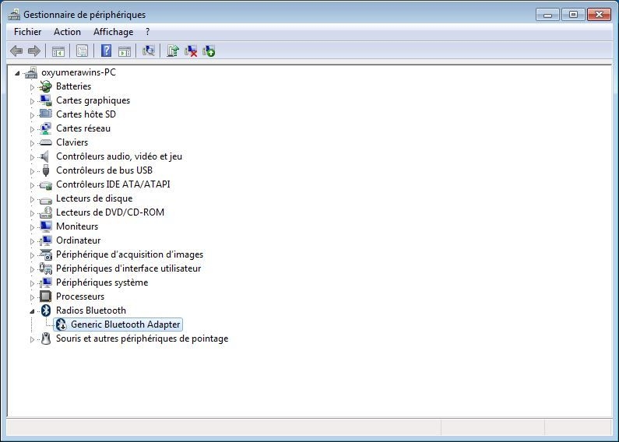
Task: Click the Back arrow toolbar icon
Action: pos(16,51)
